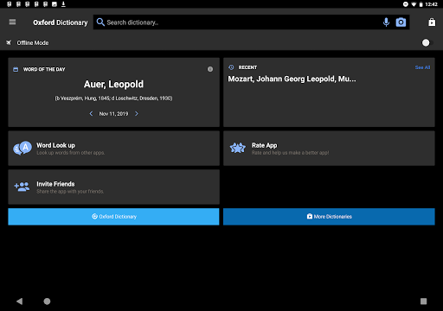443x311 pixels.
Task: Tap the Invite Friends people icon
Action: (x=22, y=187)
